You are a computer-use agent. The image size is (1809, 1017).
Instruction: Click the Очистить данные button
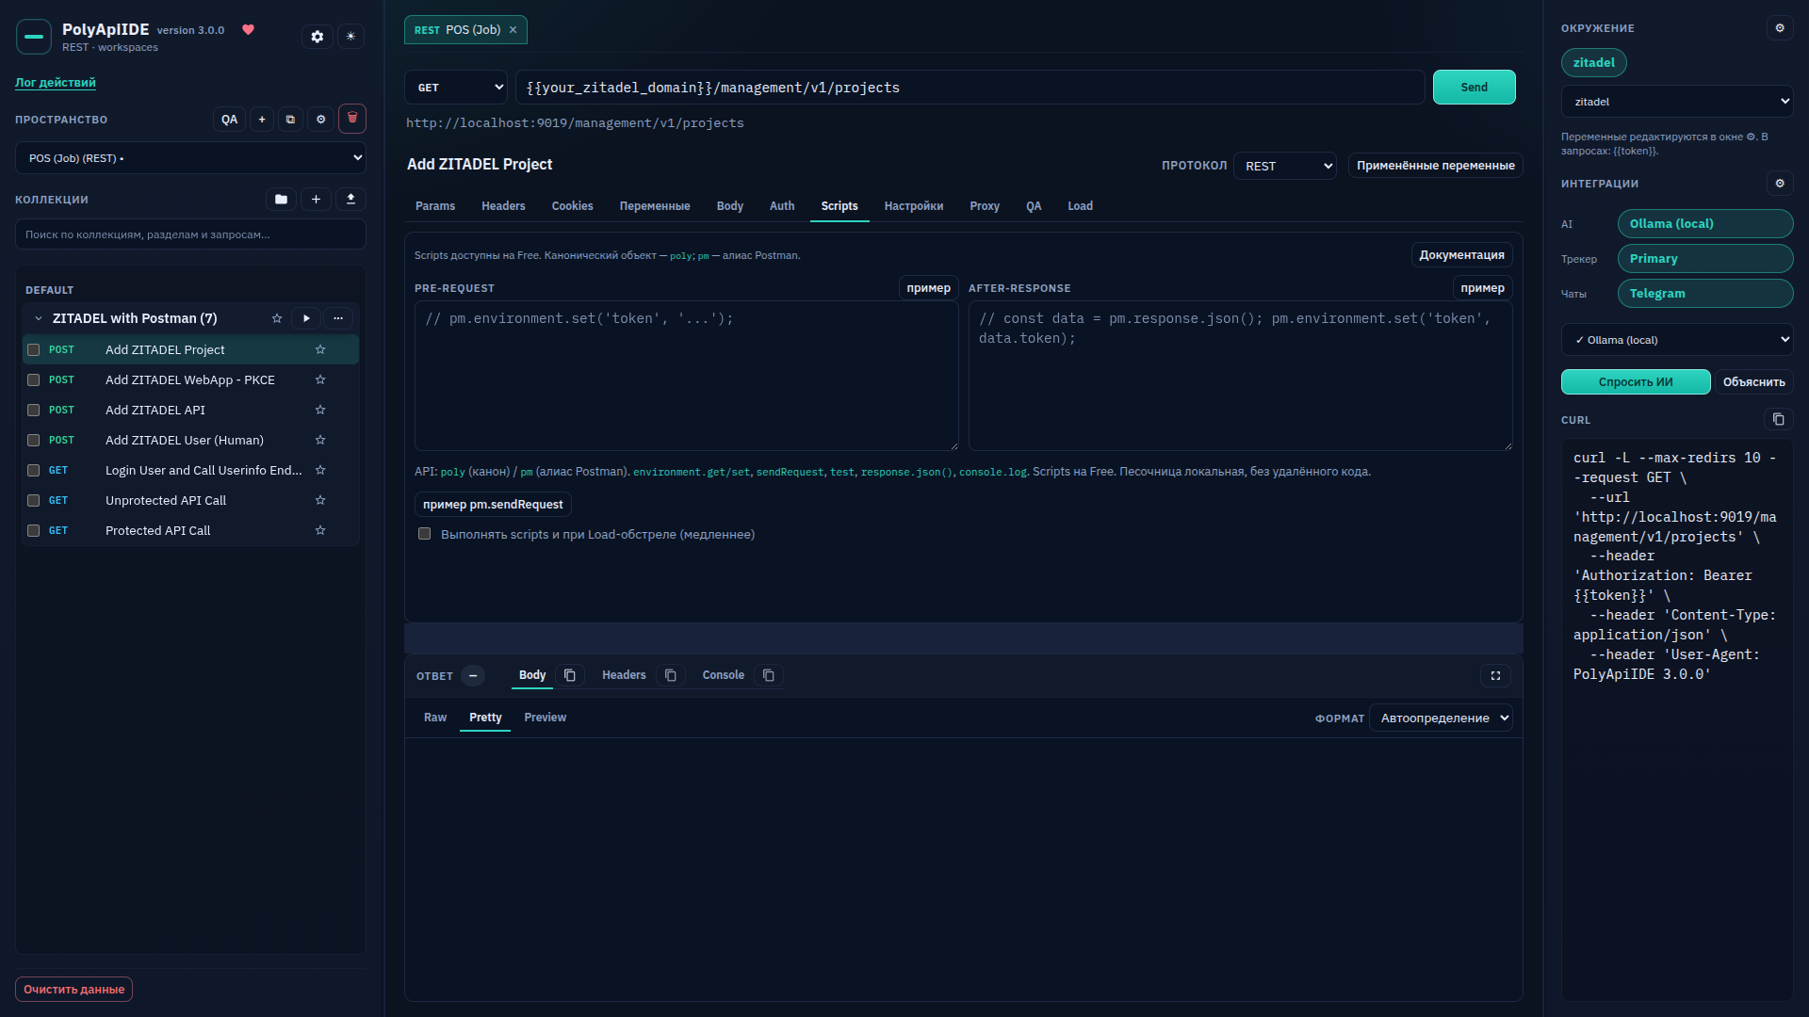73,990
